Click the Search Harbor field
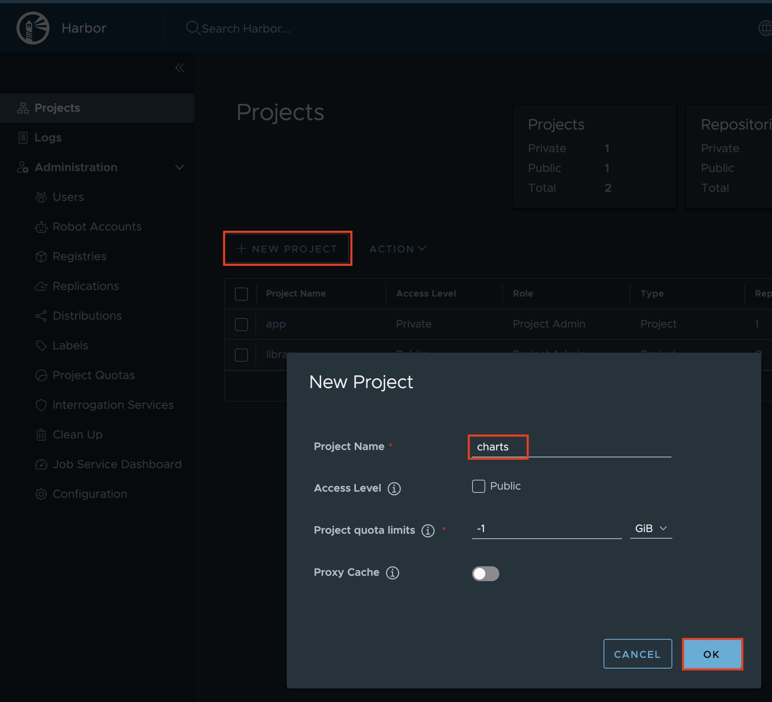Image resolution: width=772 pixels, height=702 pixels. (x=246, y=28)
